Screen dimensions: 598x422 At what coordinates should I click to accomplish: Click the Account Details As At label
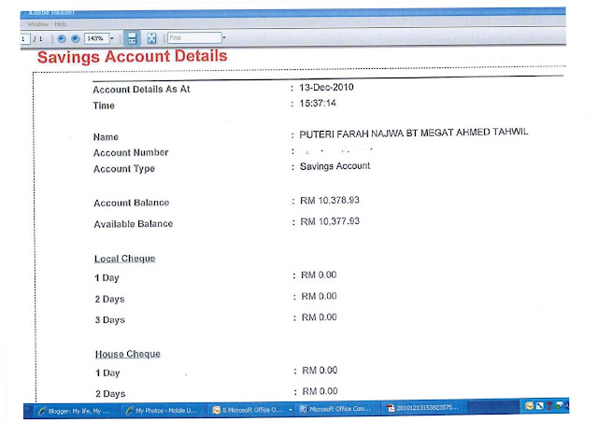tap(141, 90)
